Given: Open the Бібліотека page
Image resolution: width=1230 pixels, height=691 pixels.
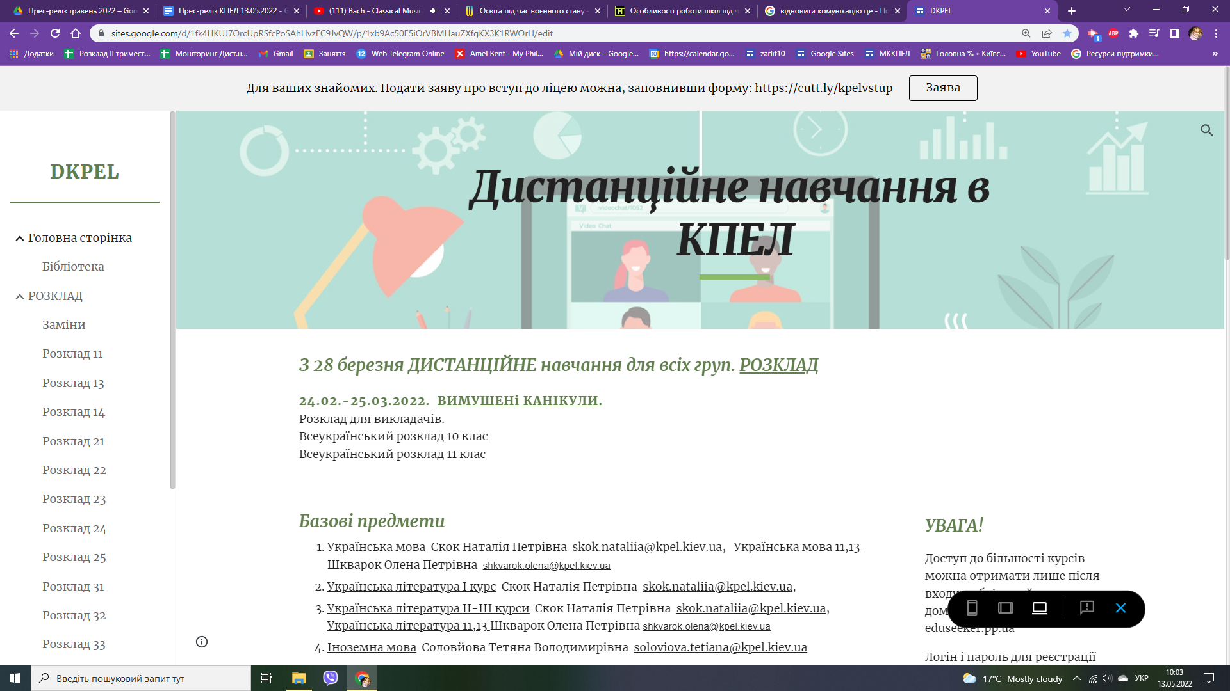Looking at the screenshot, I should (73, 267).
